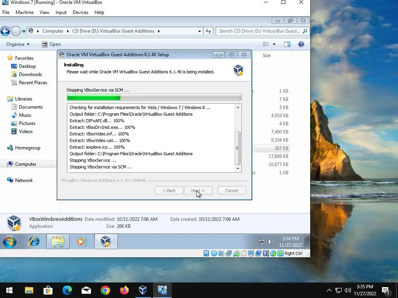Click the USB devices icon in VirtualBox status bar
The height and width of the screenshot is (298, 398).
coord(236,253)
